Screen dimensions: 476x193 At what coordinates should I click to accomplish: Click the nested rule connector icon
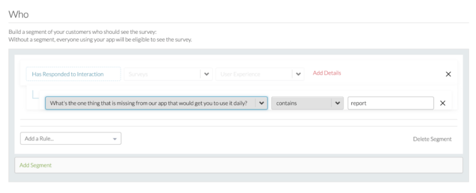(35, 95)
